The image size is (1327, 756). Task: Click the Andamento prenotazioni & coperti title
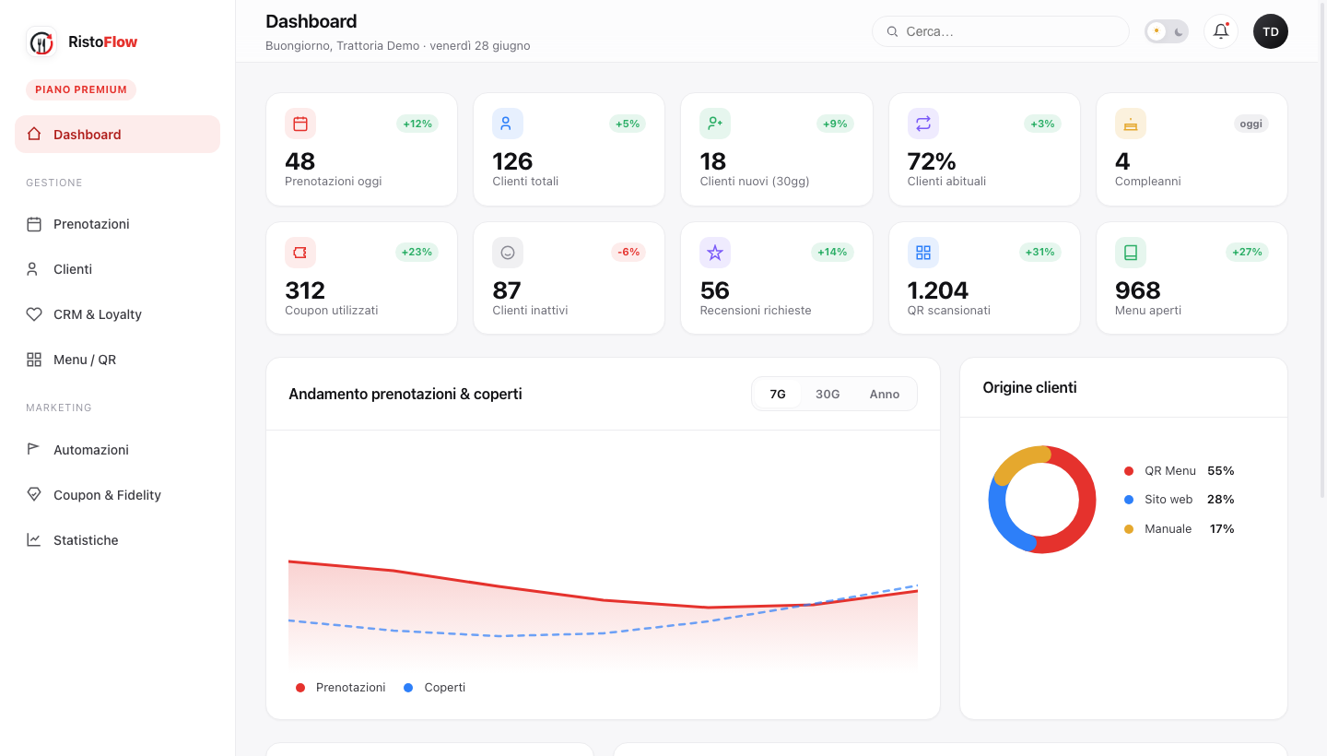pyautogui.click(x=405, y=394)
